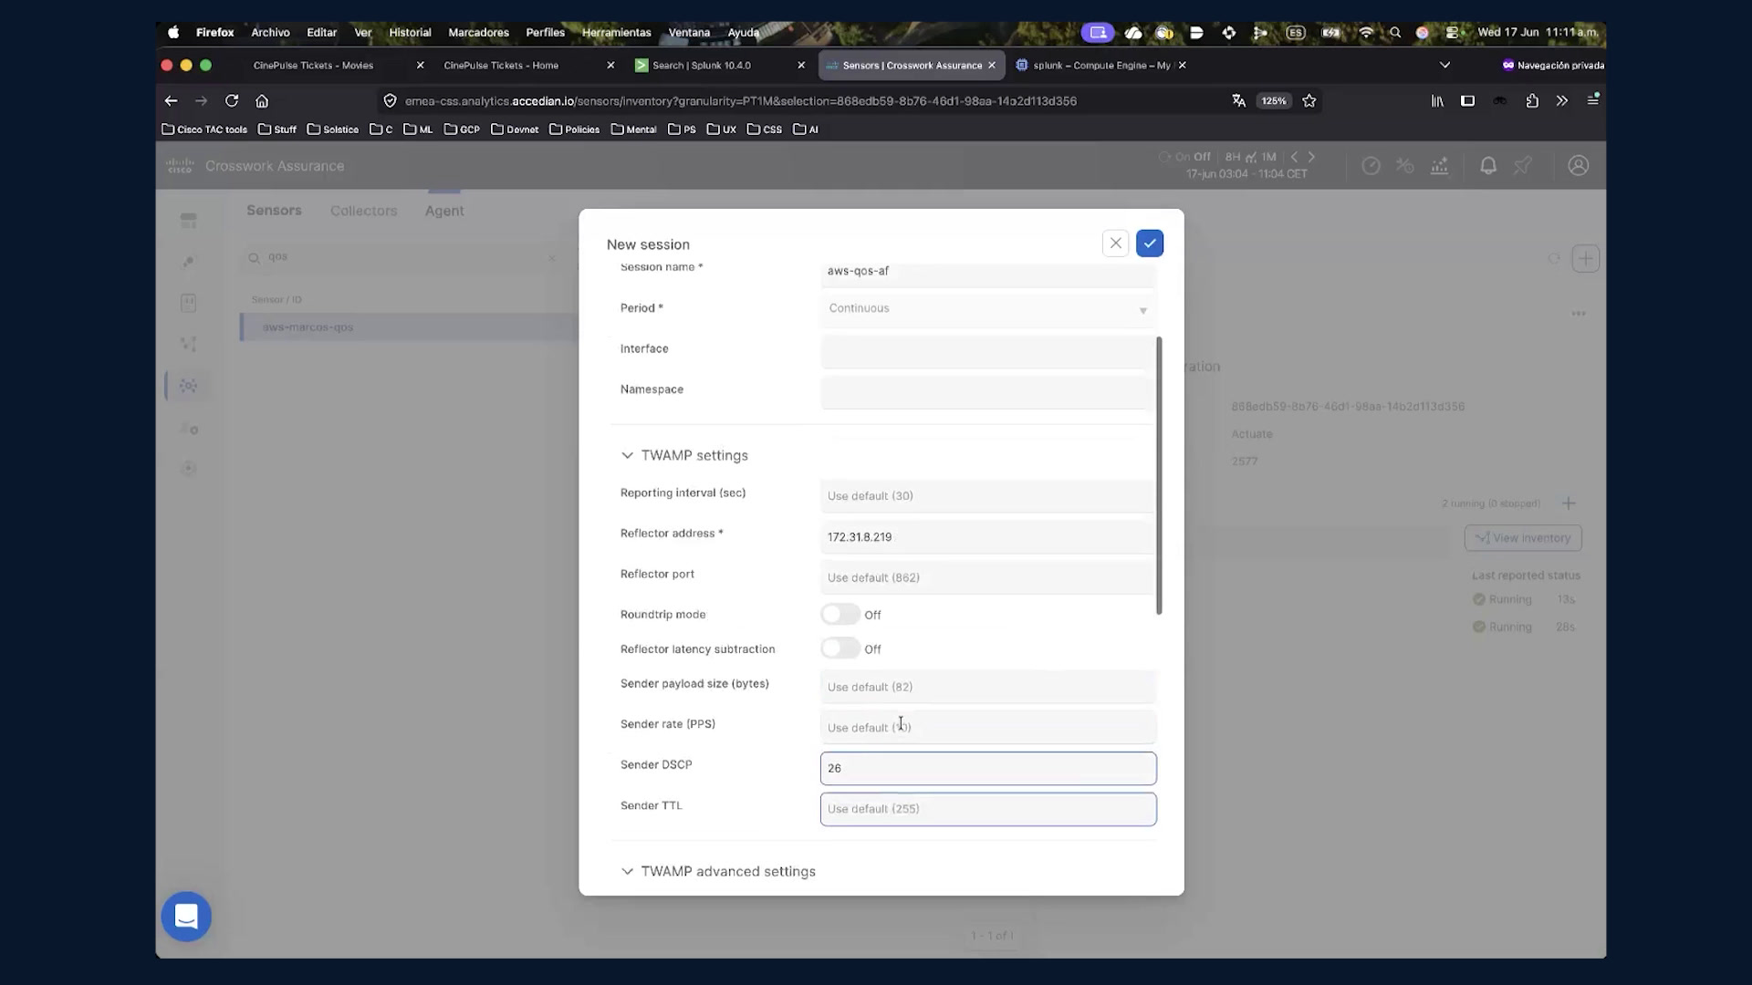This screenshot has width=1752, height=985.
Task: Toggle Firefox sidebar icon
Action: 1467,100
